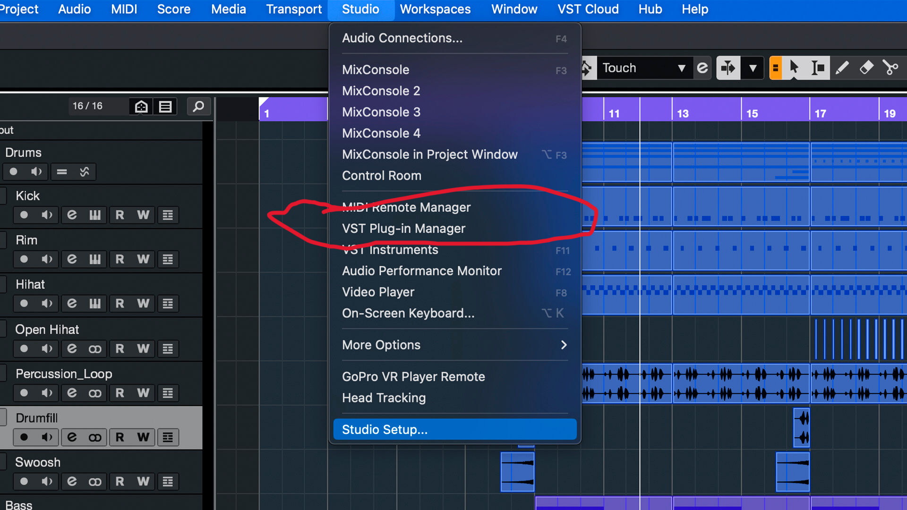Open the MIDI menu
The width and height of the screenshot is (907, 510).
124,9
